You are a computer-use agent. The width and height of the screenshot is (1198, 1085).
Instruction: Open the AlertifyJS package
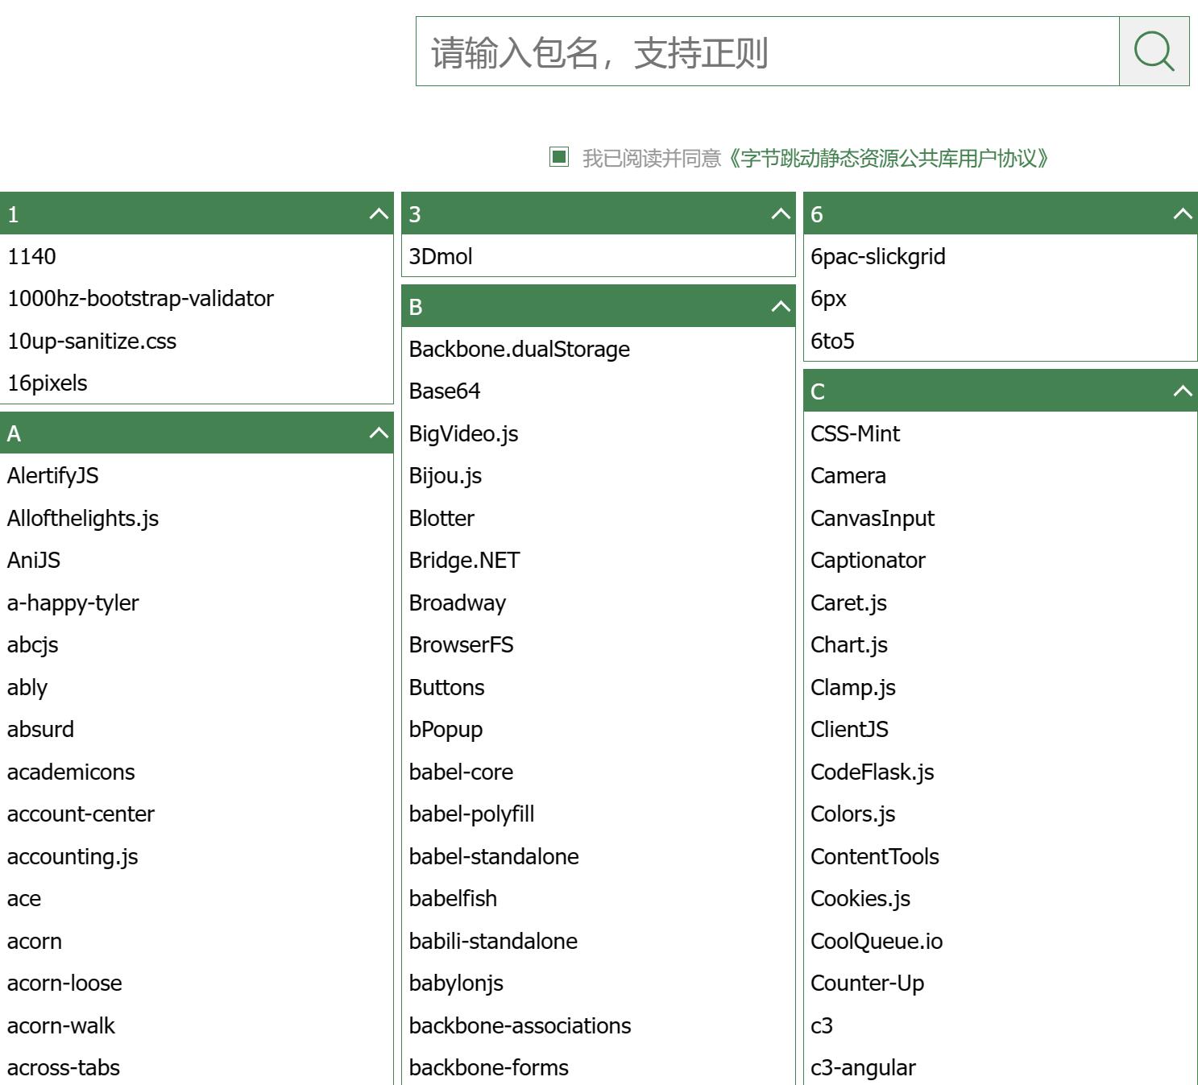point(53,476)
